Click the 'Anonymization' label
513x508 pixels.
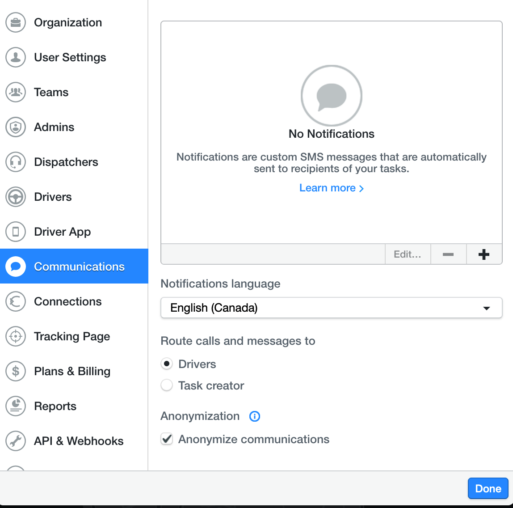click(200, 416)
